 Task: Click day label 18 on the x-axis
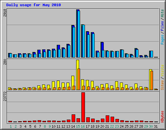point(92,126)
